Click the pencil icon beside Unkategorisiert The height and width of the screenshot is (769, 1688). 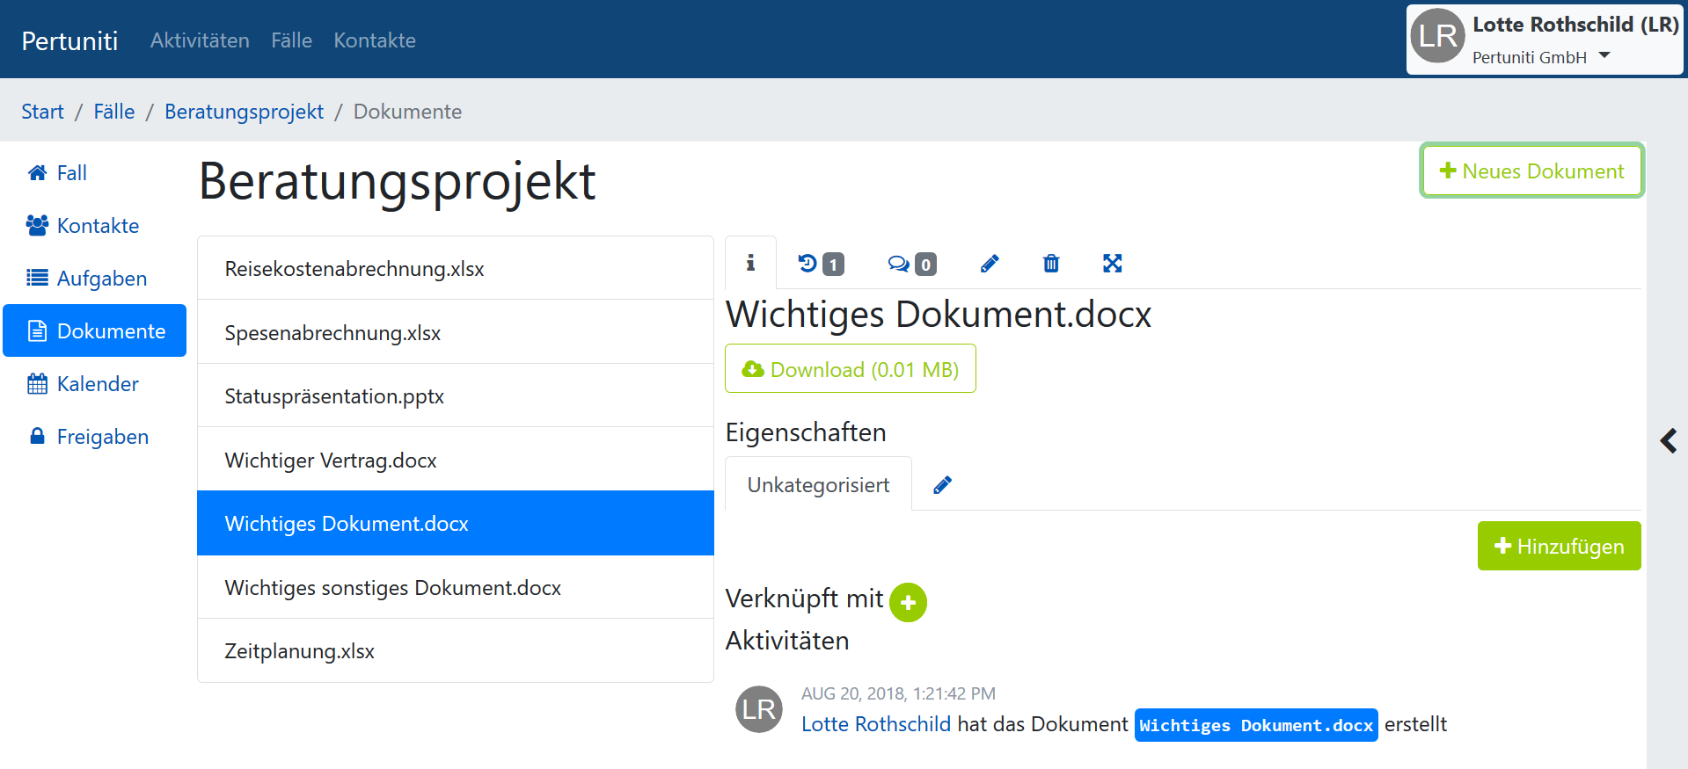(x=943, y=485)
